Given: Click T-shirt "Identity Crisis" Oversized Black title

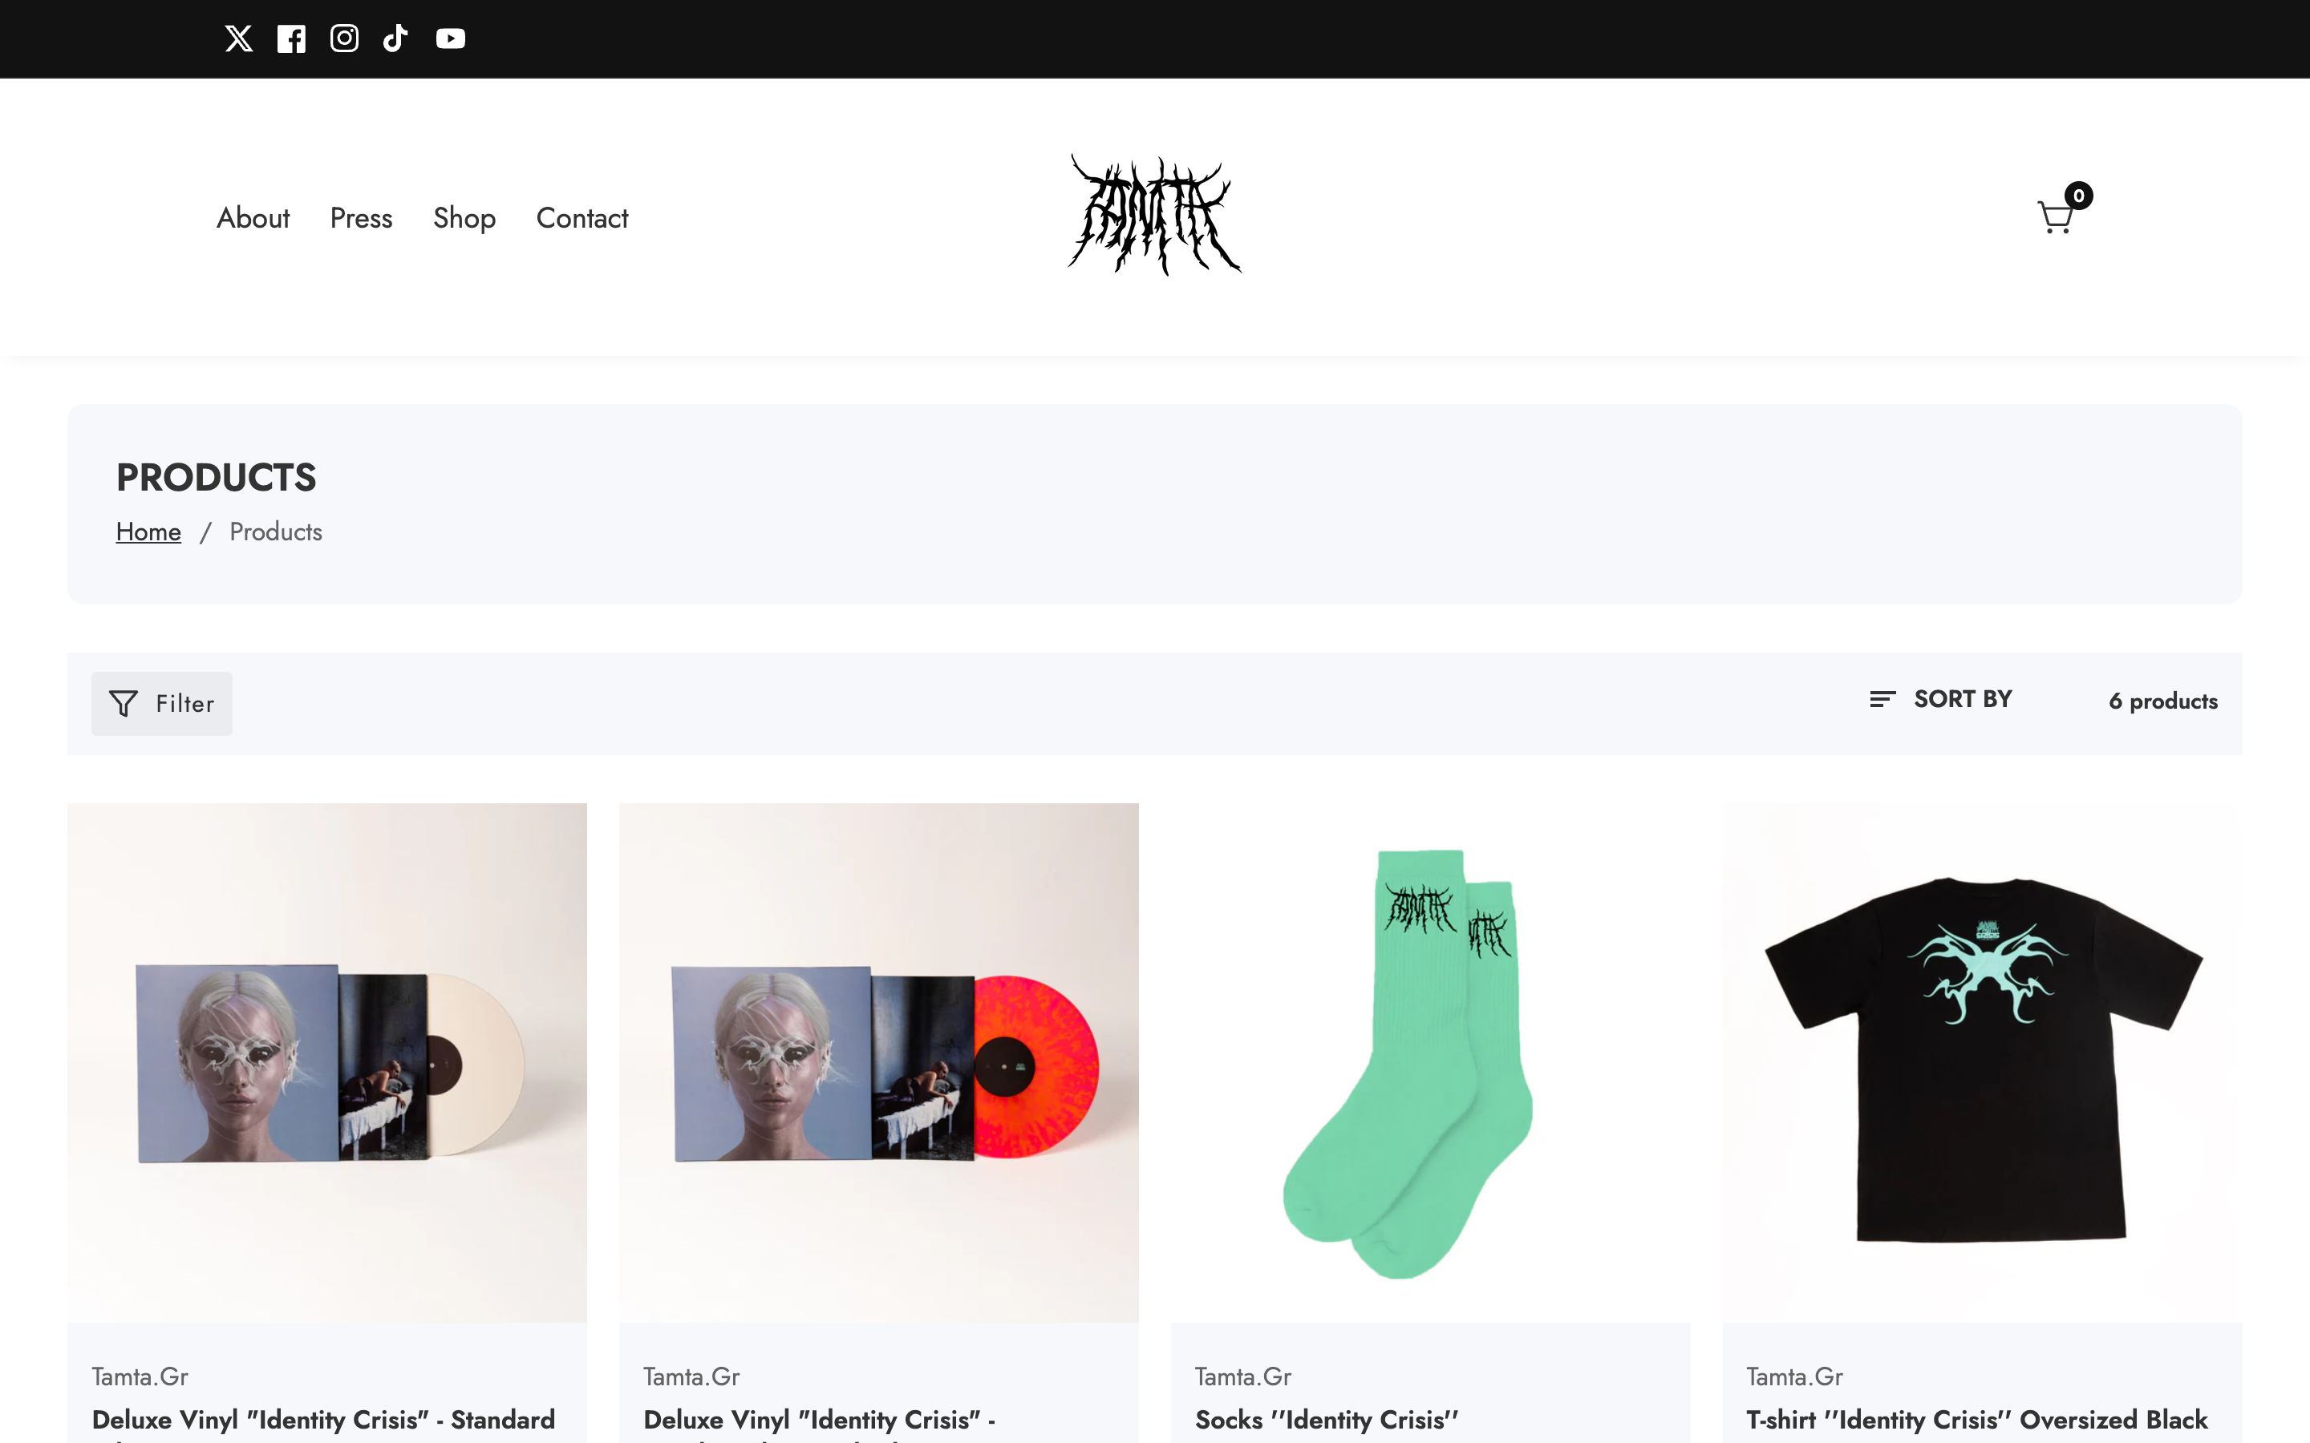Looking at the screenshot, I should (x=1977, y=1419).
